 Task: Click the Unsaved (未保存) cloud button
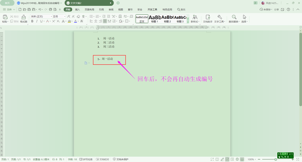(266, 10)
